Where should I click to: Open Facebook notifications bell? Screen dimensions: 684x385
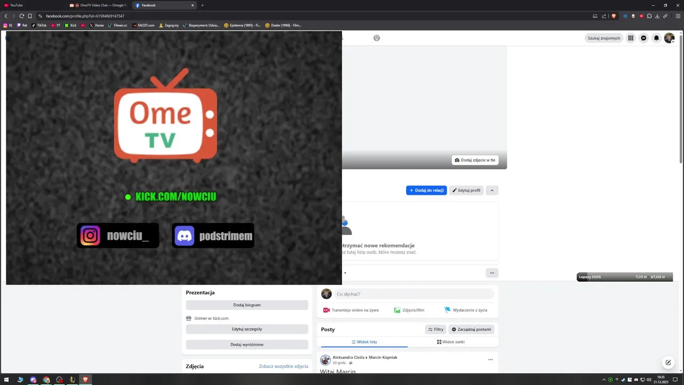click(x=657, y=38)
